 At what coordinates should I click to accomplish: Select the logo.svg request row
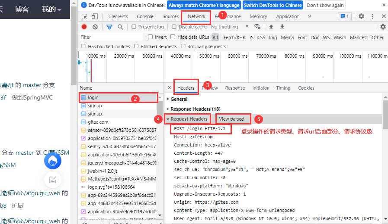point(118,187)
